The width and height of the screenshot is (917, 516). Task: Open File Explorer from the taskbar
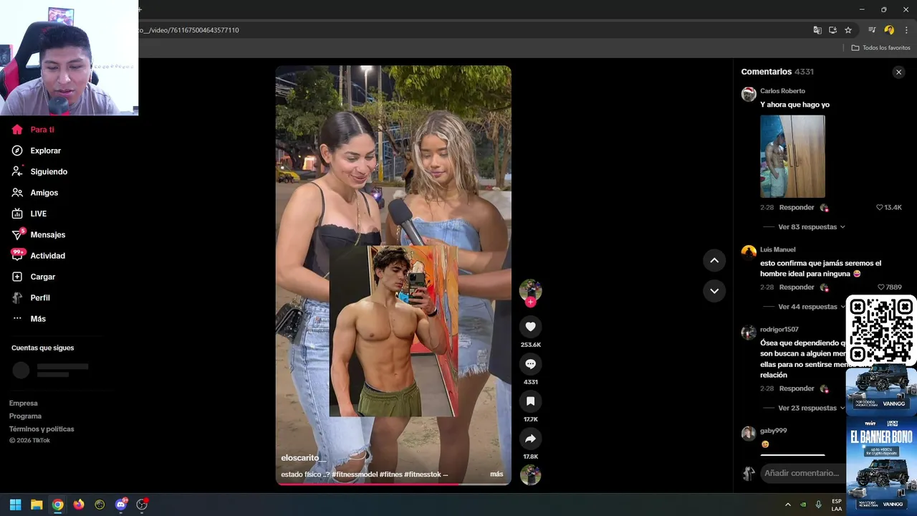point(37,505)
